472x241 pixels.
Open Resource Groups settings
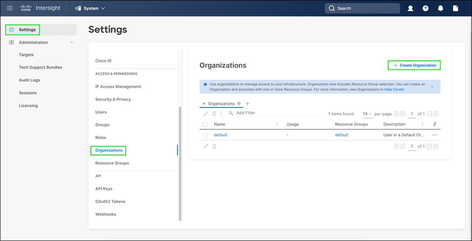(x=112, y=163)
